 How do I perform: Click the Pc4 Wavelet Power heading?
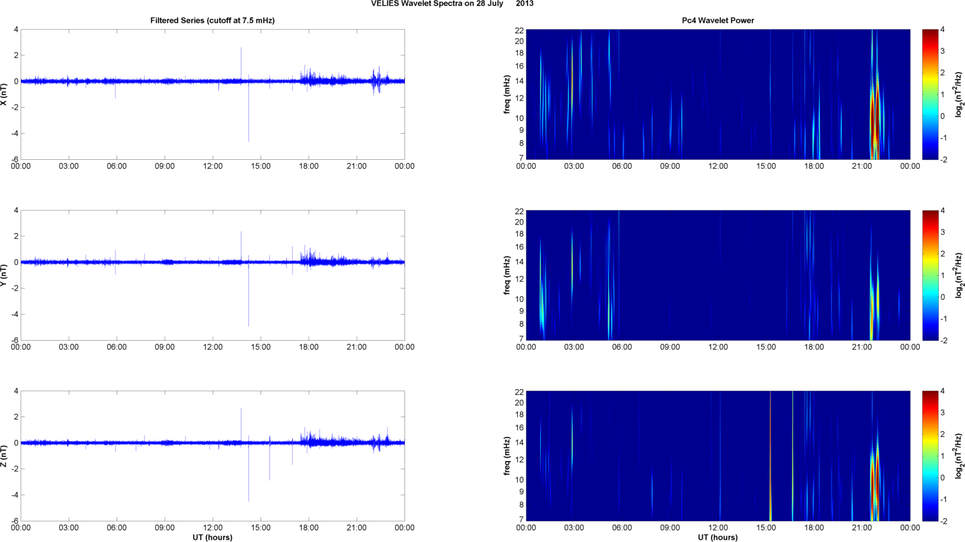(718, 20)
